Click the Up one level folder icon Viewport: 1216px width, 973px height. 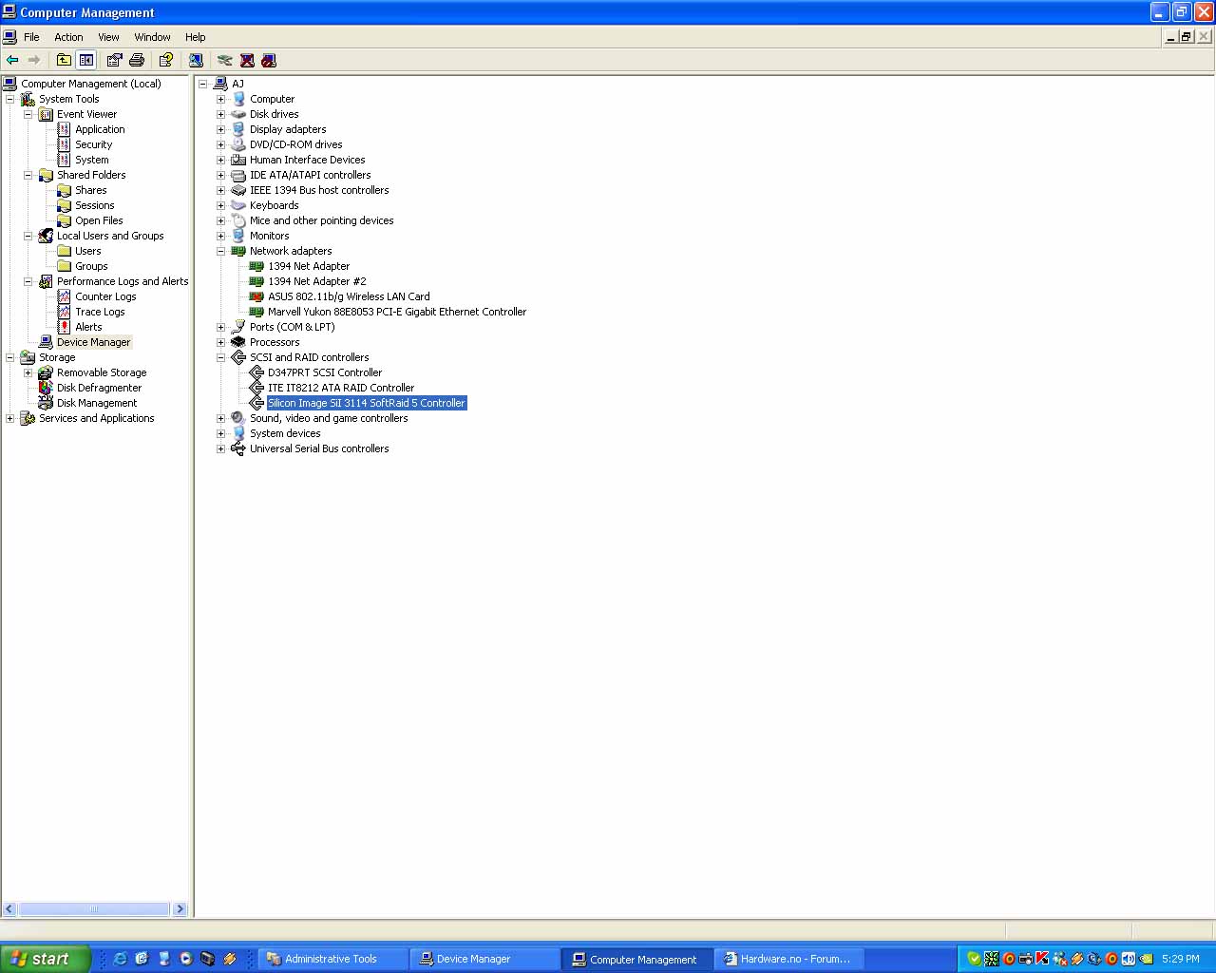pyautogui.click(x=64, y=60)
